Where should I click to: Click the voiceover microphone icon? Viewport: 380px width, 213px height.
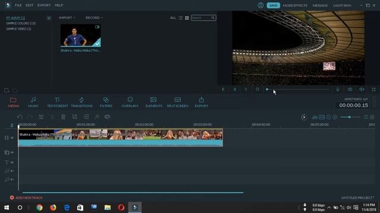[338, 89]
